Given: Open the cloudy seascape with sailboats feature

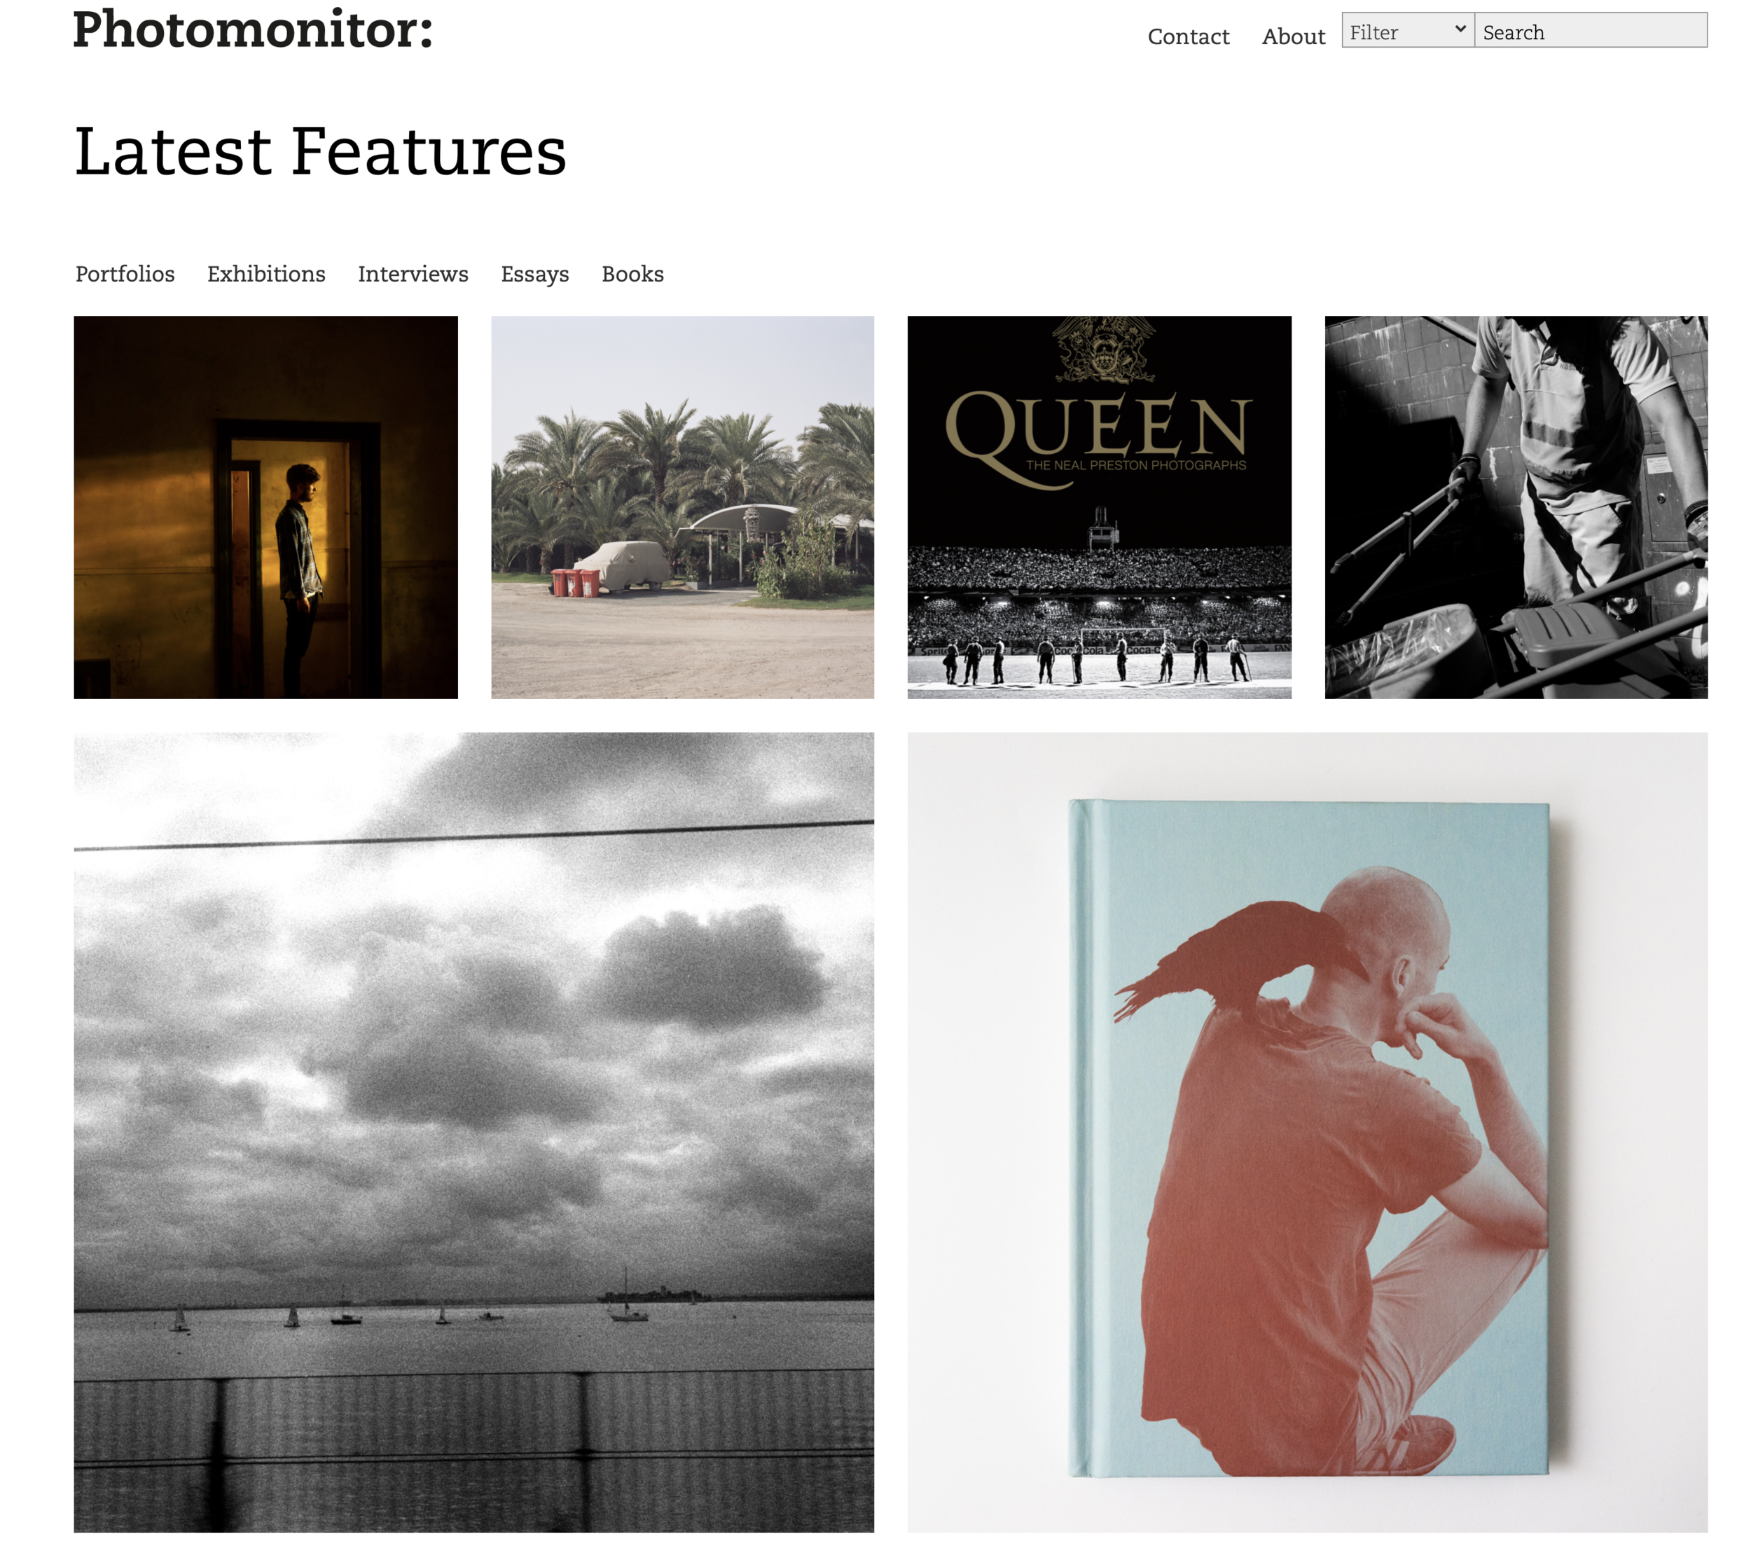Looking at the screenshot, I should [x=473, y=1131].
